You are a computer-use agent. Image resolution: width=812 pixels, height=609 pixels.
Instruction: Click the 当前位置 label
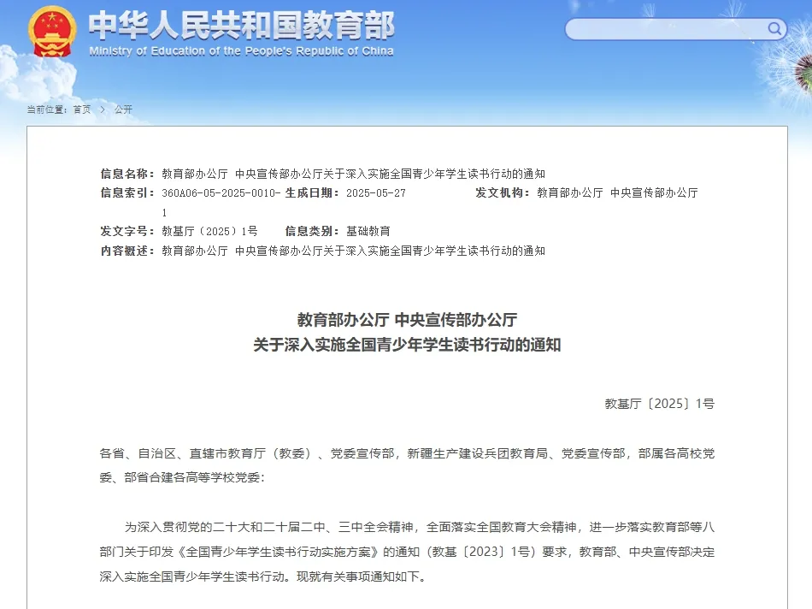pos(47,109)
